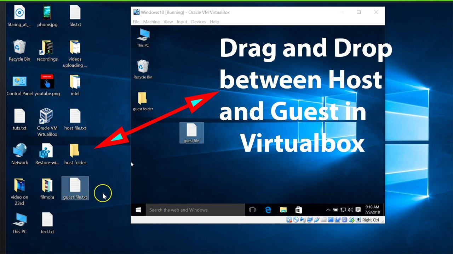Select file.txt on the host desktop
Screen dimensions: 453x254
pos(75,17)
